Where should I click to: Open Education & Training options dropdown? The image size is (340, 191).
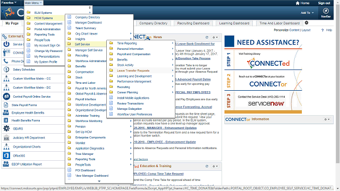pyautogui.click(x=215, y=166)
